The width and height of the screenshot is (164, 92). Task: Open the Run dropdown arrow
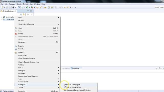pos(30,7)
